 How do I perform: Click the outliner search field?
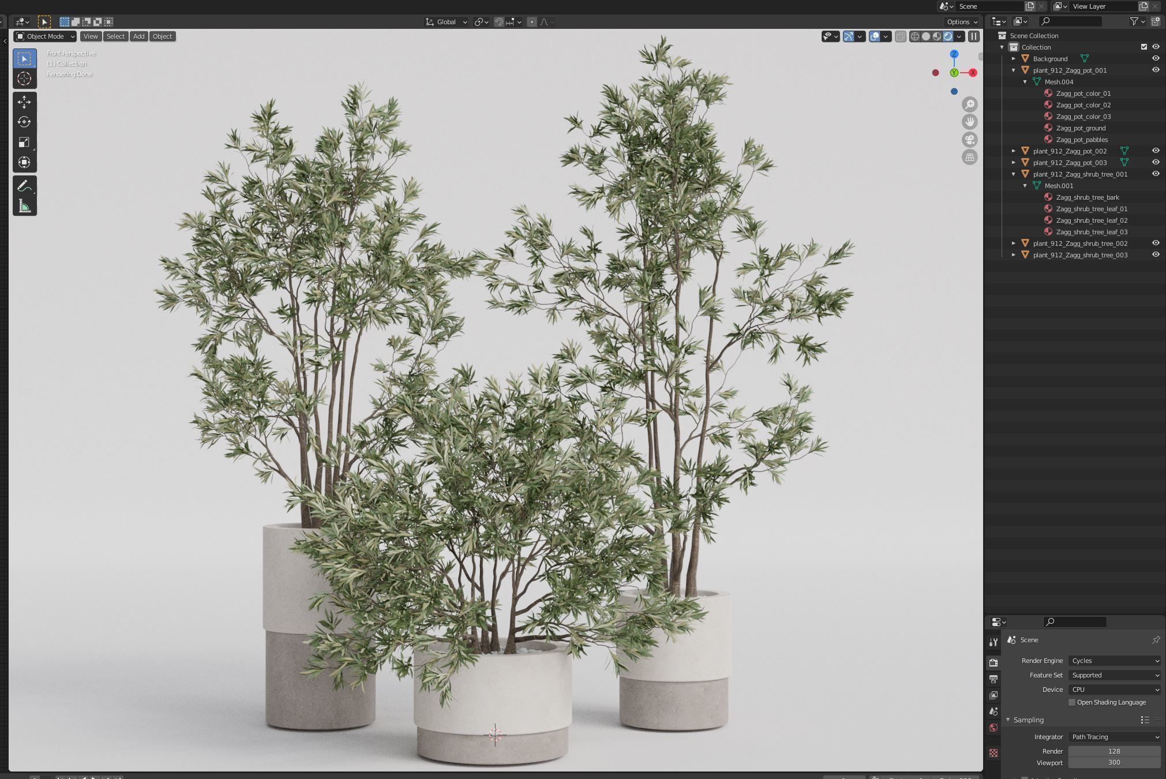[1070, 21]
